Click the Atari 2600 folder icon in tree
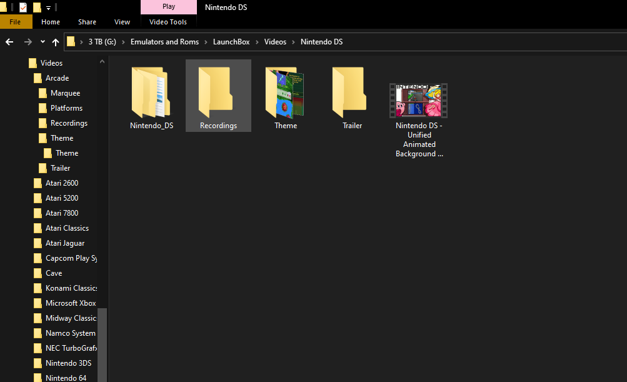627x382 pixels. pyautogui.click(x=38, y=183)
